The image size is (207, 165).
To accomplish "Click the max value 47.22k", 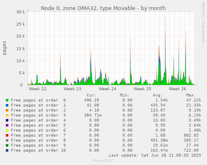I will 194,100.
